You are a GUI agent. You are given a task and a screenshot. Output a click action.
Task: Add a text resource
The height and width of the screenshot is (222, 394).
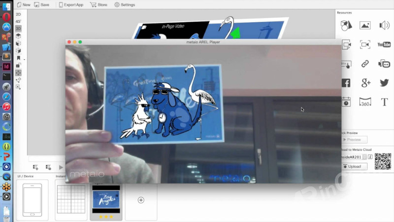384,102
